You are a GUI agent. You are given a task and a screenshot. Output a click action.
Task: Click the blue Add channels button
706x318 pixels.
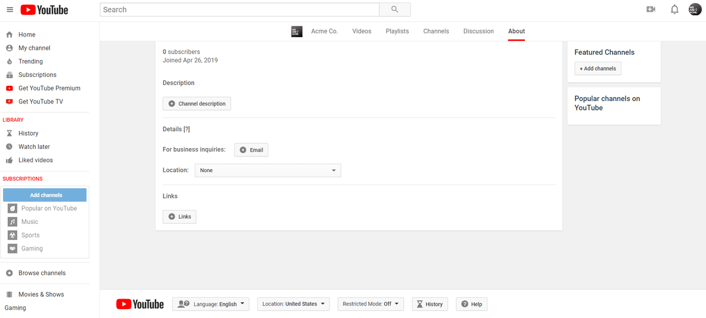[45, 195]
